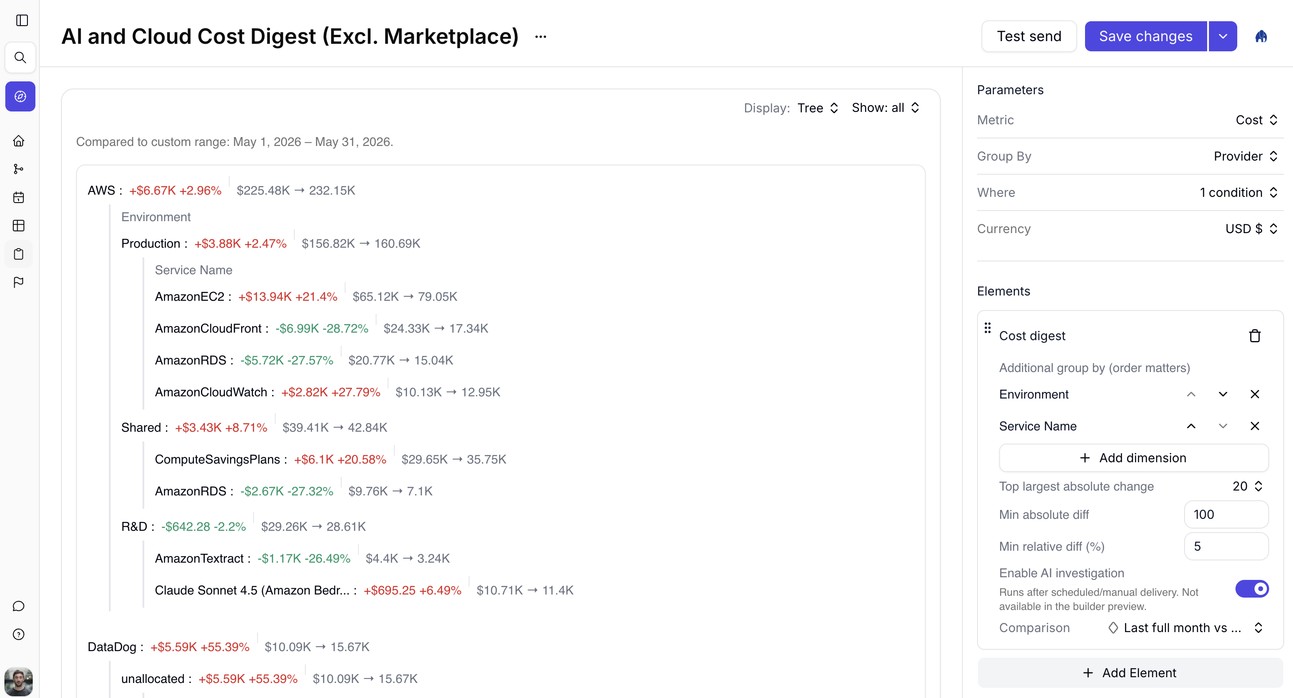
Task: Delete the Cost digest element
Action: point(1255,336)
